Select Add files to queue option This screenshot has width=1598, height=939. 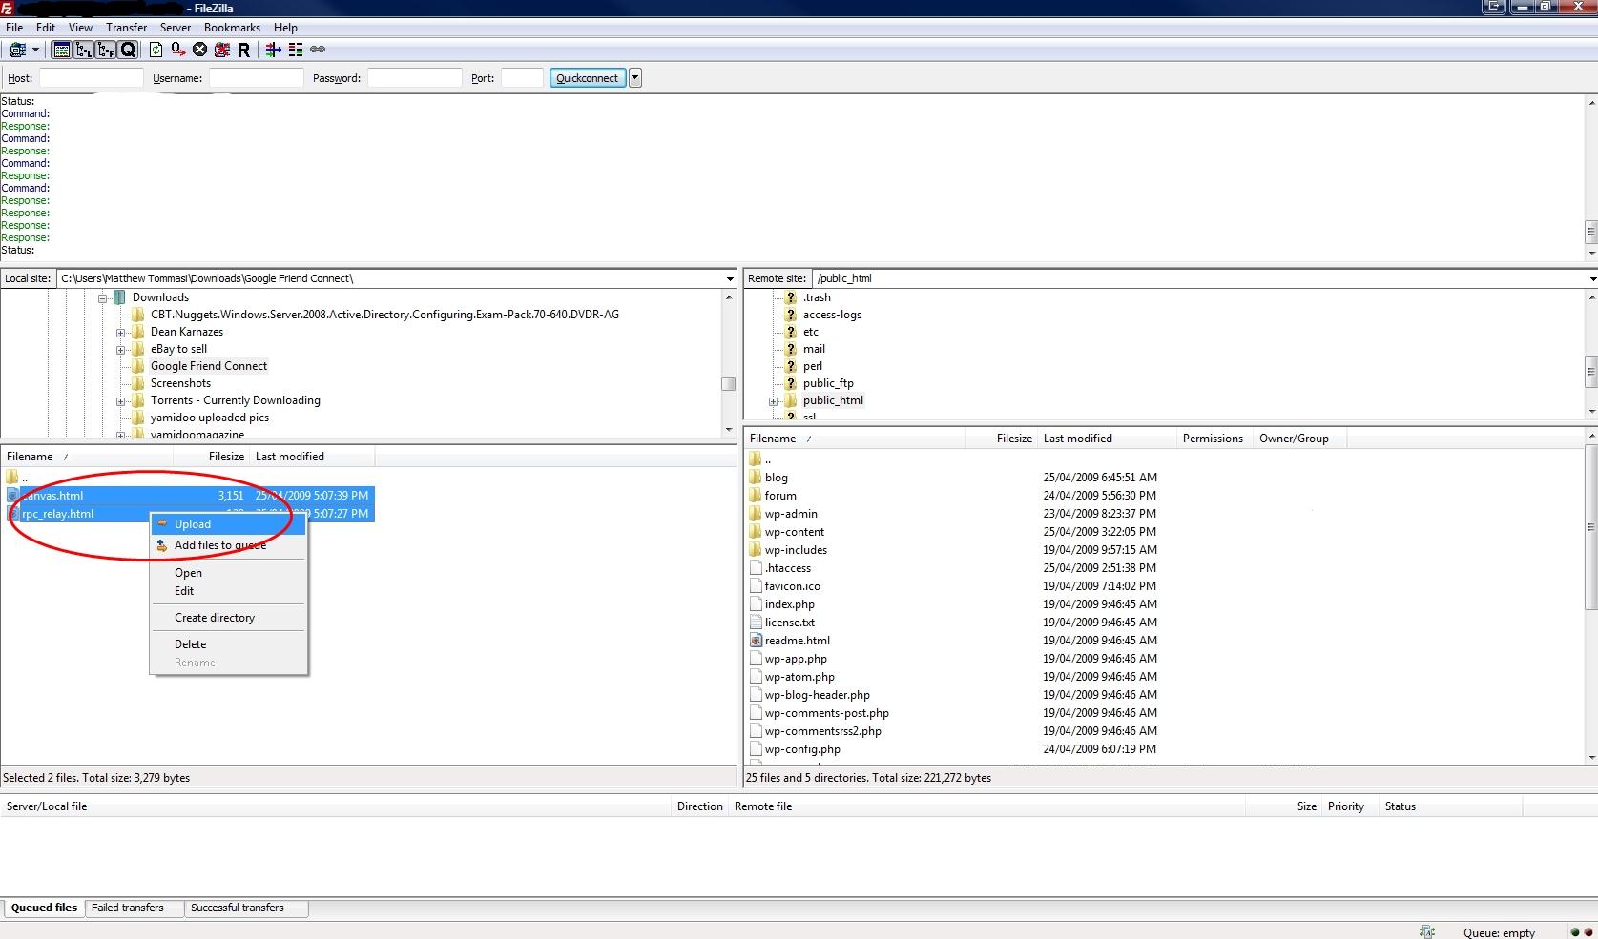click(x=219, y=545)
